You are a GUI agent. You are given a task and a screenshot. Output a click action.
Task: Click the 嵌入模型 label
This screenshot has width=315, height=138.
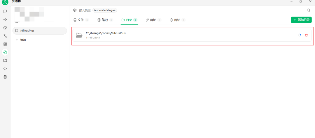(x=85, y=10)
